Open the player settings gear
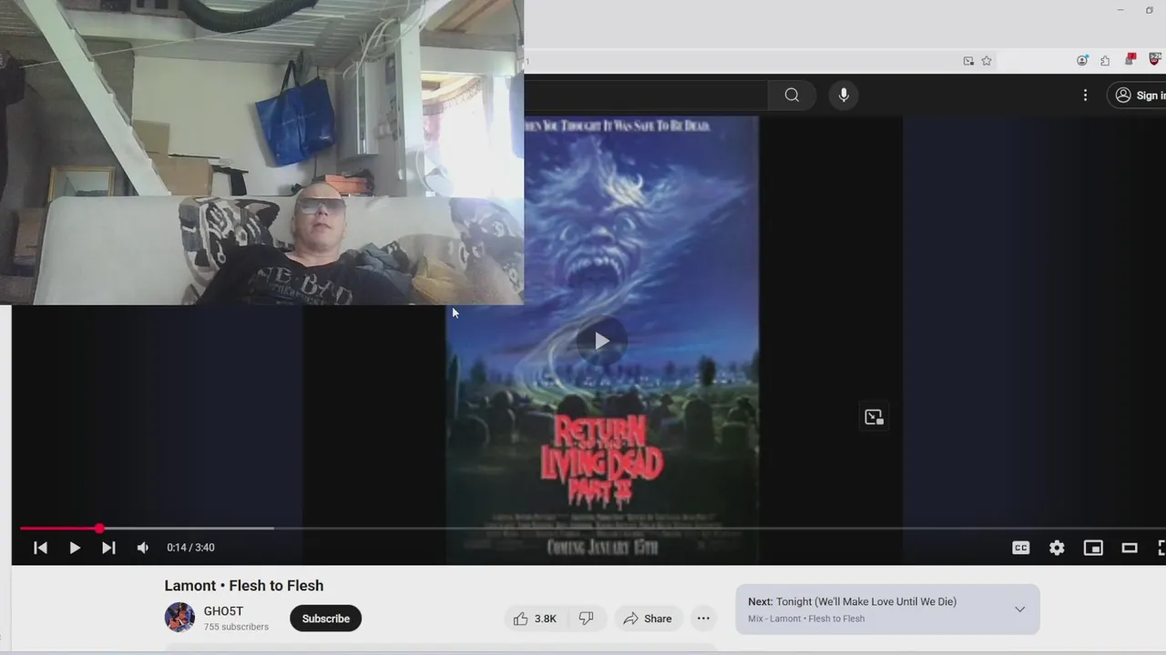The width and height of the screenshot is (1166, 655). 1057,548
